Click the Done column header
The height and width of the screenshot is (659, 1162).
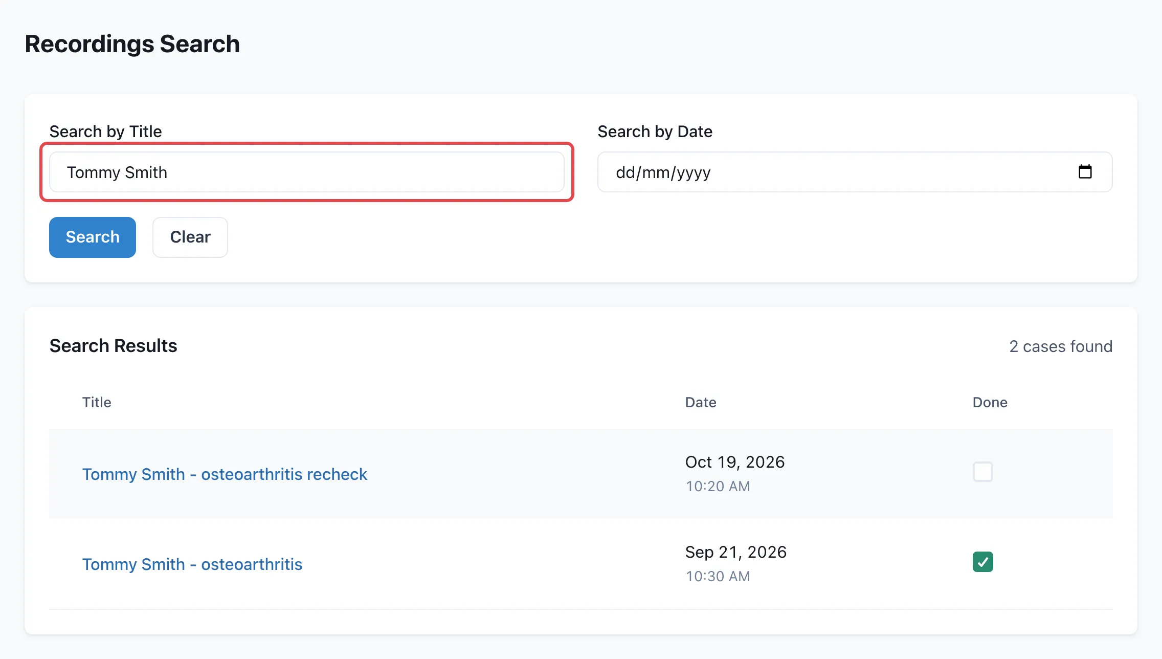[x=990, y=402]
